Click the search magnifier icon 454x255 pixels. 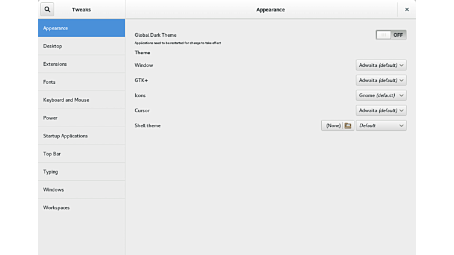(x=47, y=10)
